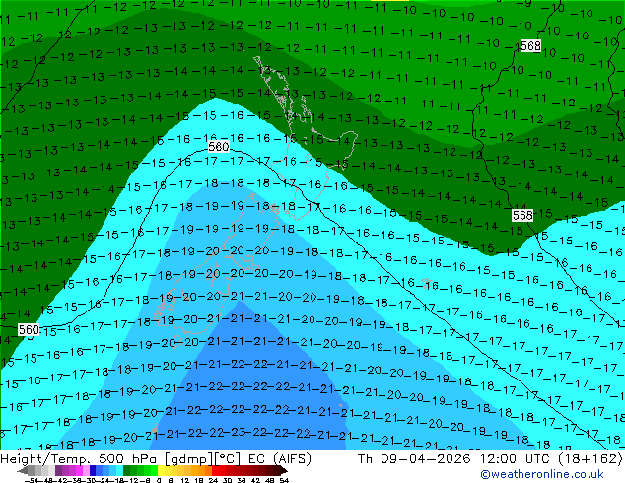Click the '54' label at the scale's right end

click(284, 481)
